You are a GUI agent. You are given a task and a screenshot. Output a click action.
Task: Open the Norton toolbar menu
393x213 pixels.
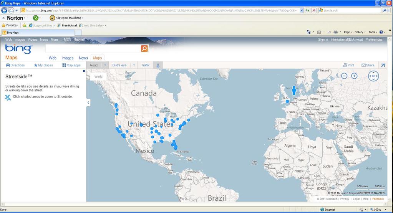[x=16, y=18]
